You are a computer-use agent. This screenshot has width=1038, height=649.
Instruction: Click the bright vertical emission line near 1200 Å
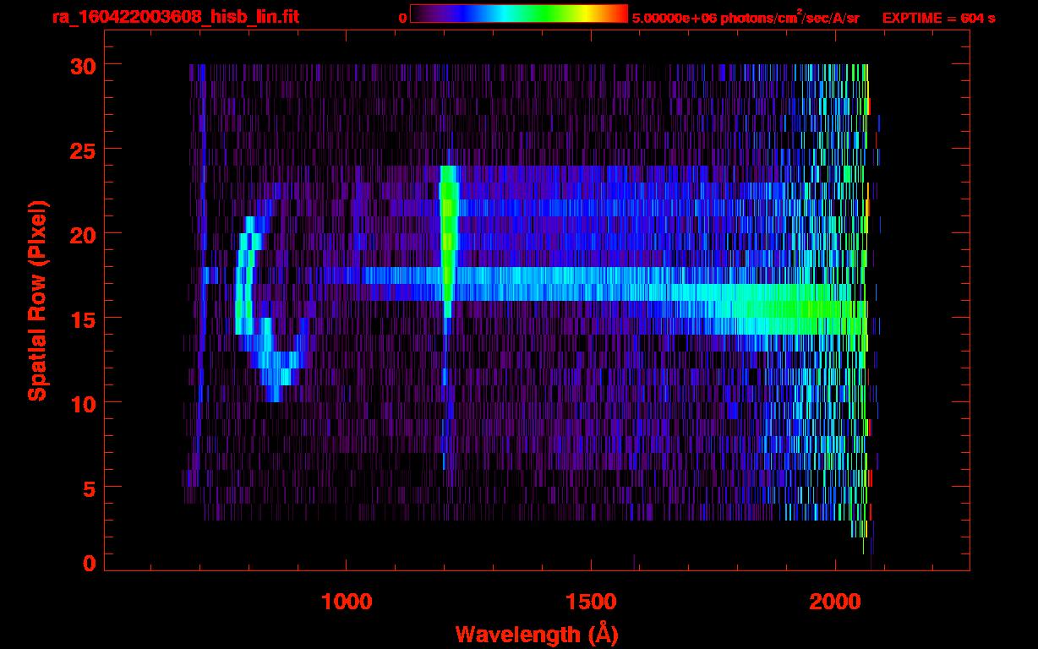click(448, 237)
